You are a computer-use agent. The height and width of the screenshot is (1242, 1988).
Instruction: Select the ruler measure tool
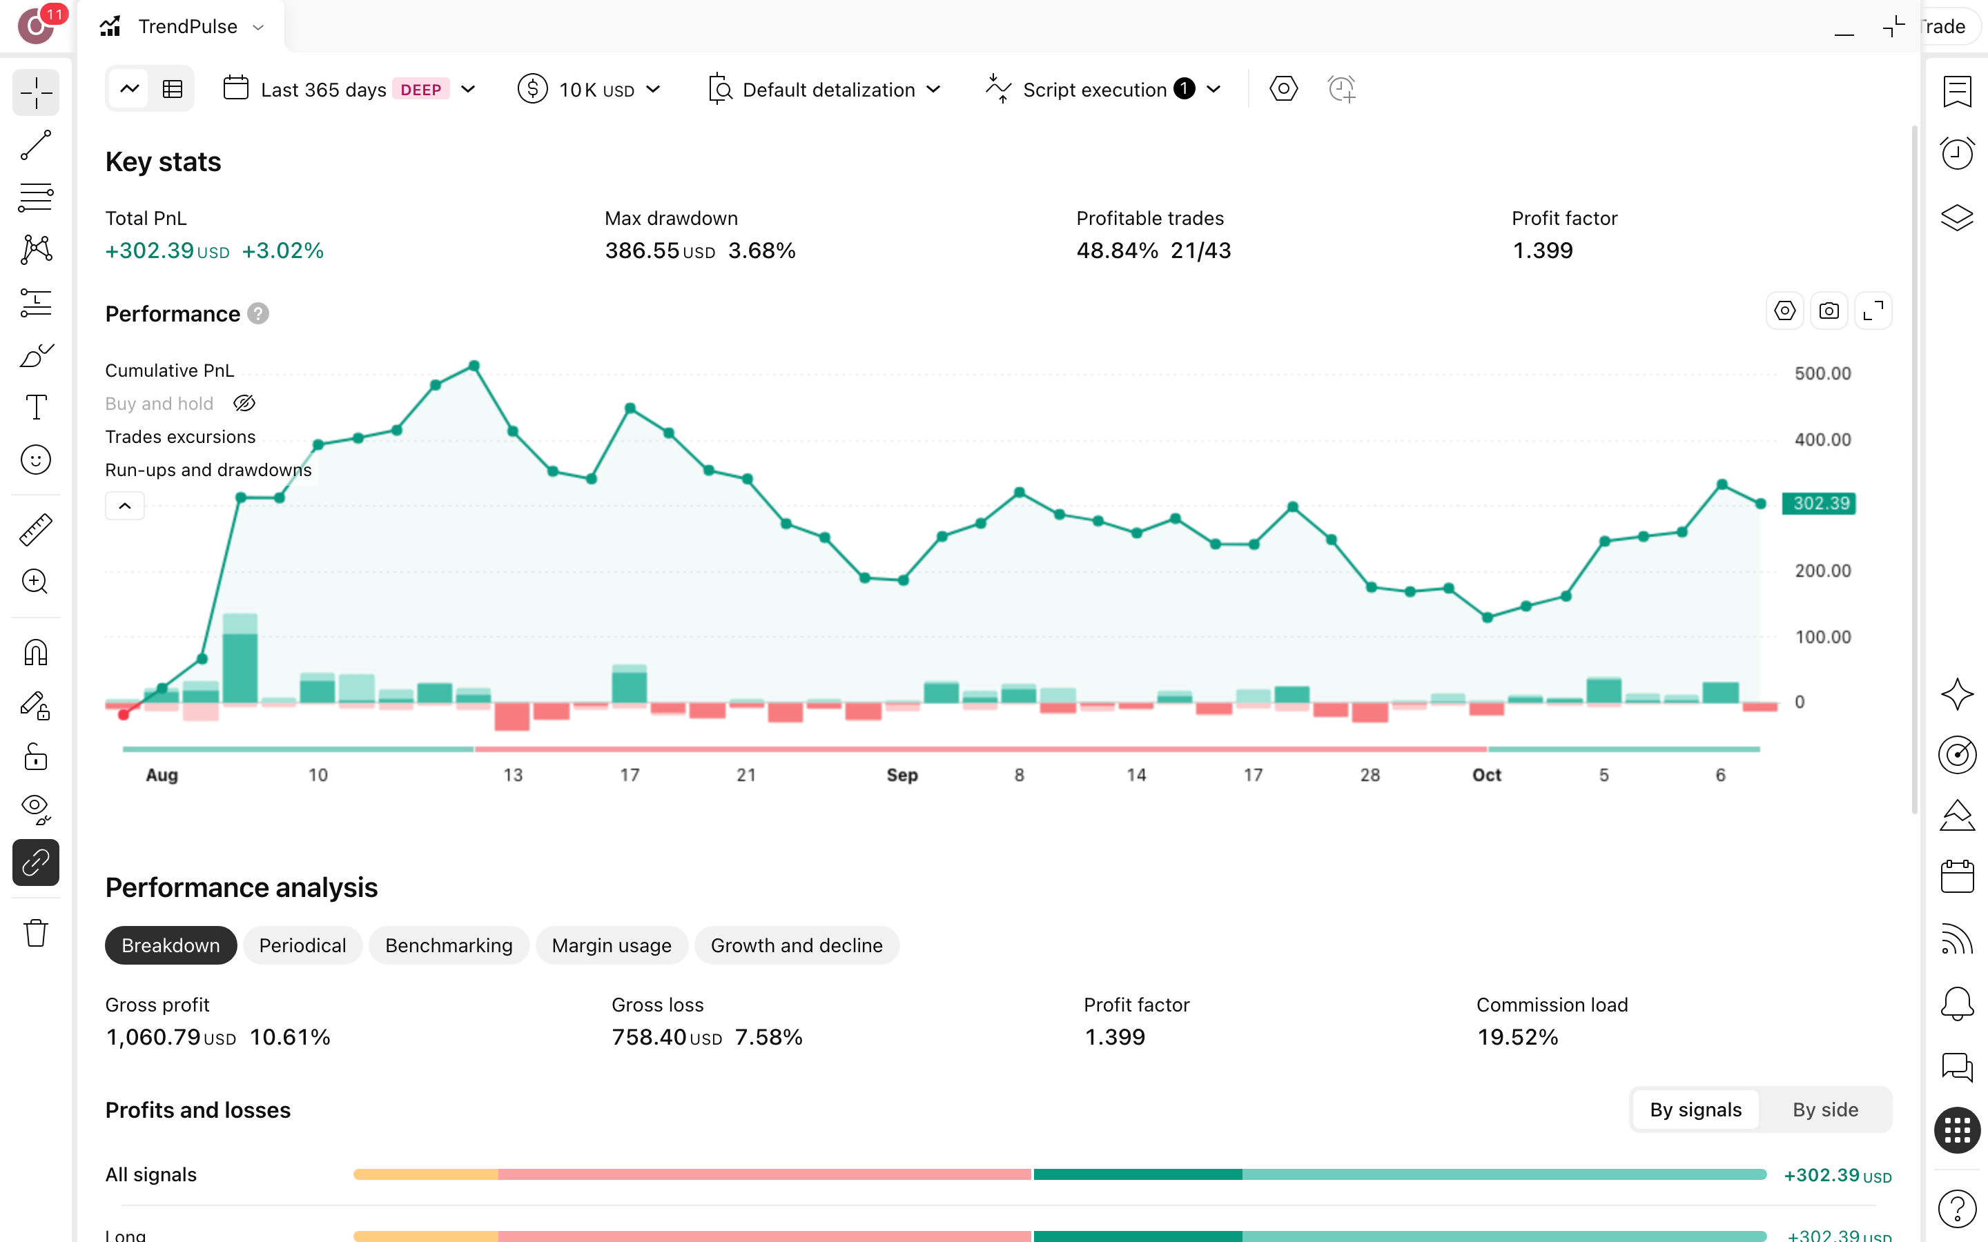[x=36, y=530]
